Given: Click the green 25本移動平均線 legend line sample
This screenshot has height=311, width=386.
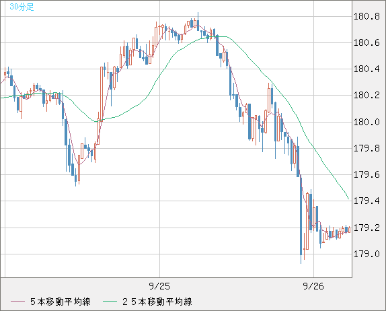Looking at the screenshot, I should pos(110,302).
